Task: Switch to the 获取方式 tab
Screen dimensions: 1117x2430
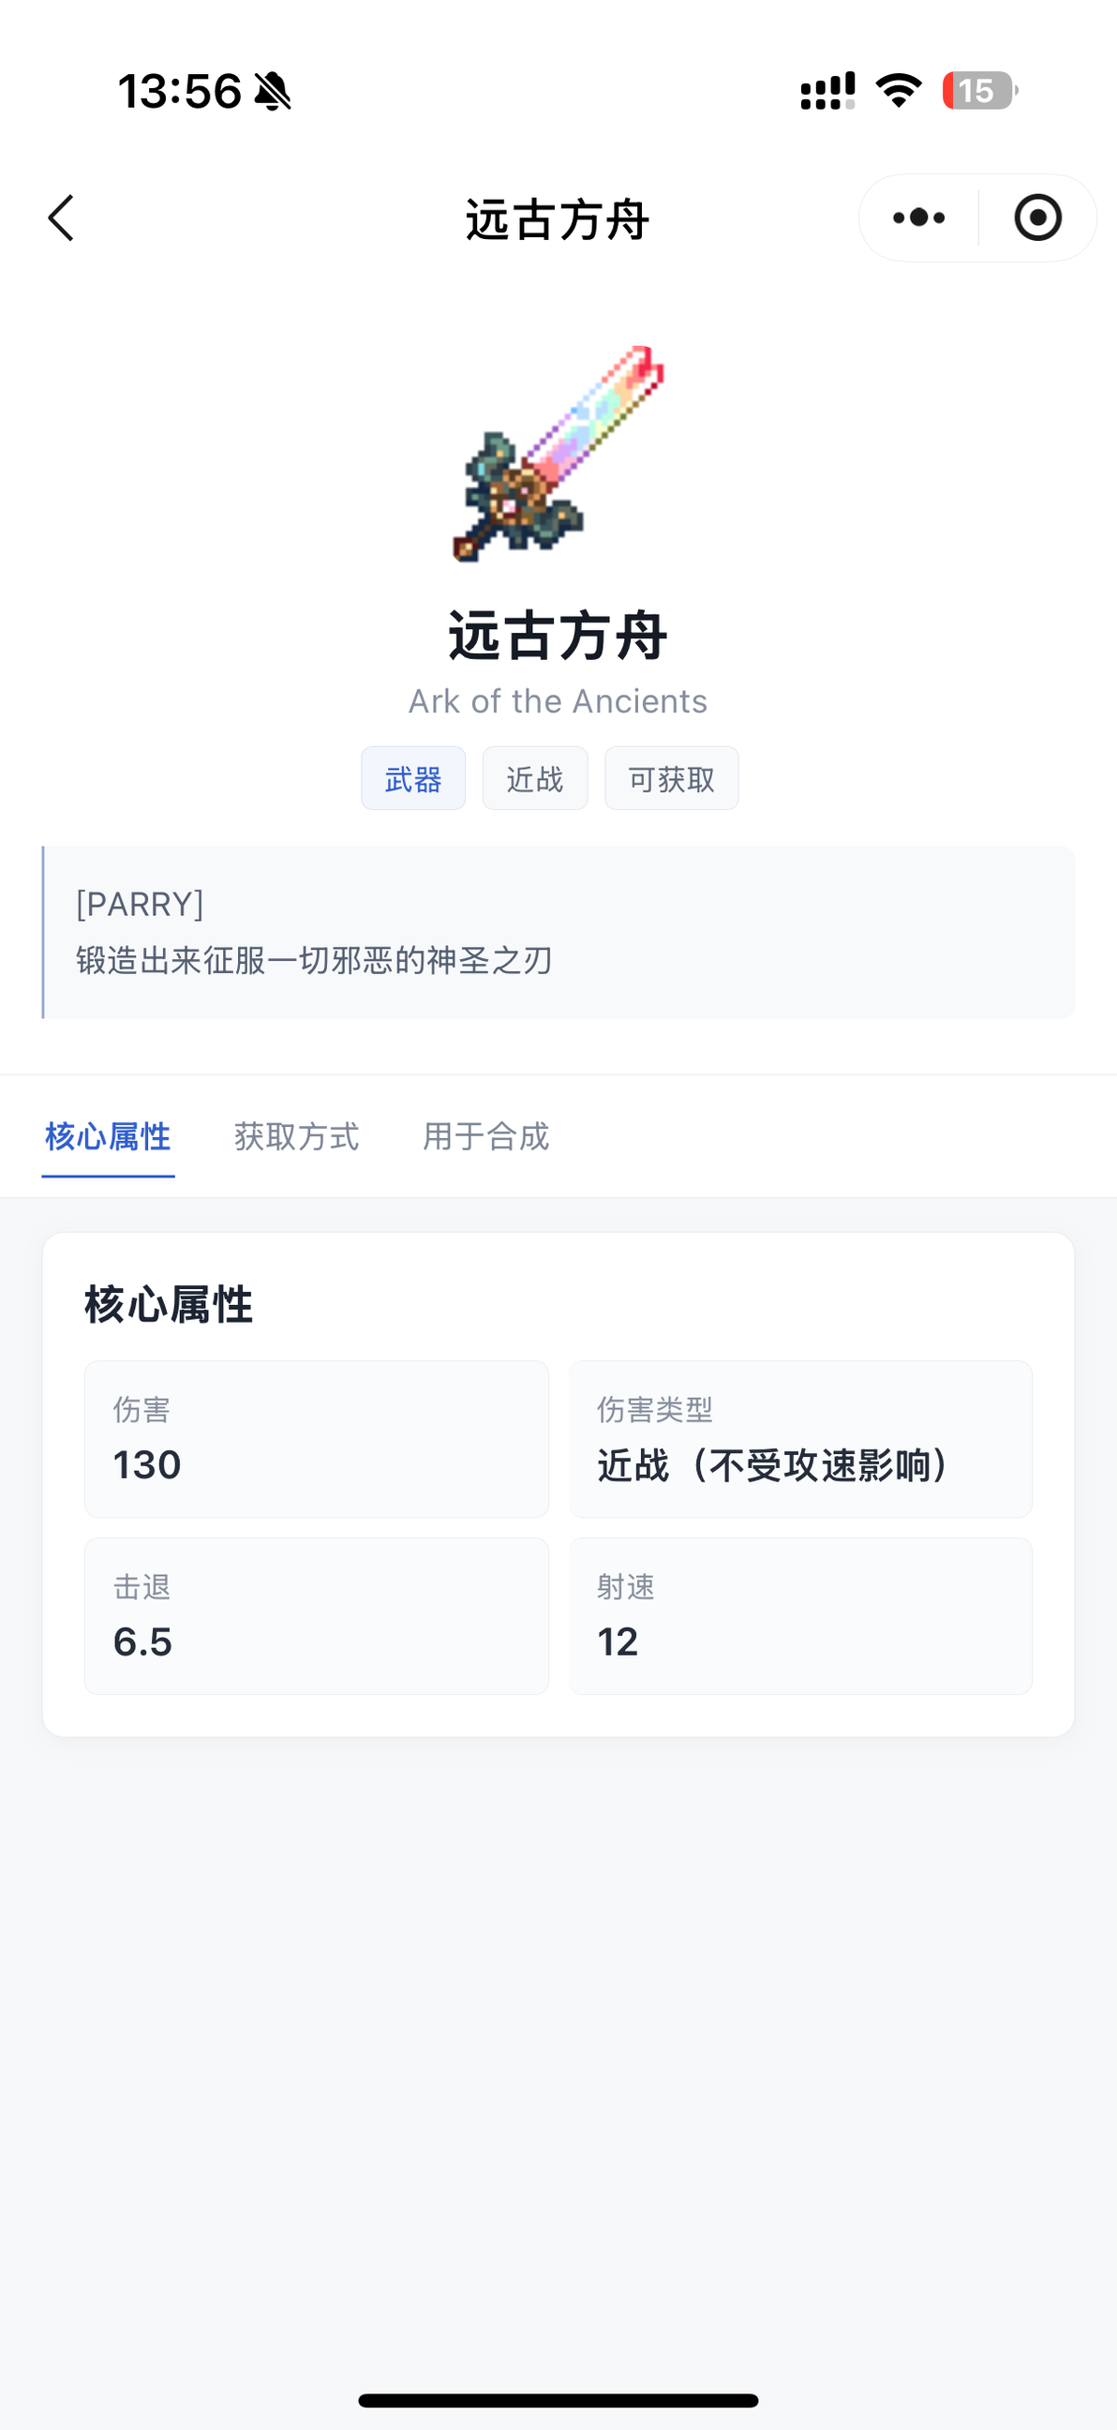Action: point(296,1136)
